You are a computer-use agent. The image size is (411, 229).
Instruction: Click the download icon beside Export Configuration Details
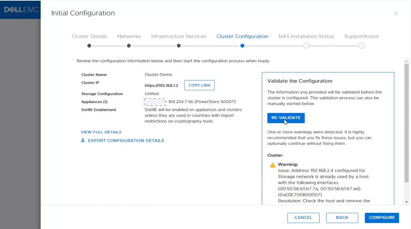[x=83, y=140]
